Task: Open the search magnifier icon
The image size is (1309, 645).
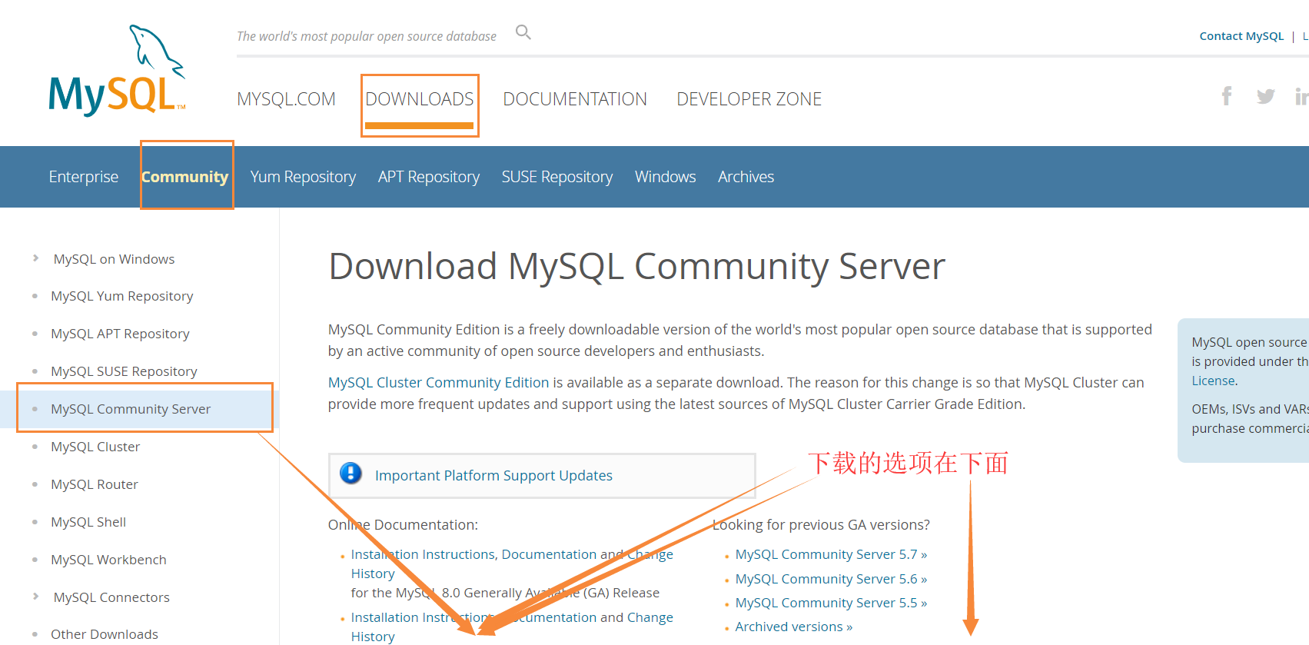Action: pos(523,32)
